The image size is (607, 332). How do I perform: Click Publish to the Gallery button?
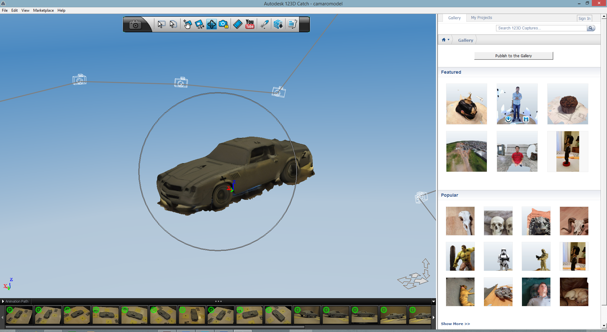click(513, 56)
